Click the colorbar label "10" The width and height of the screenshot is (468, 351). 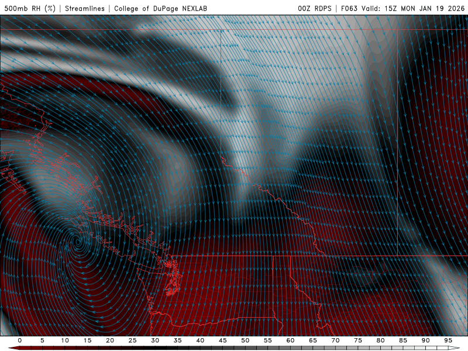[65, 340]
